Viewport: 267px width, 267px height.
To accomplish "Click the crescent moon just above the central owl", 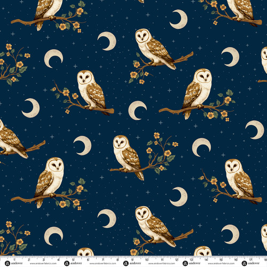I will 137,111.
